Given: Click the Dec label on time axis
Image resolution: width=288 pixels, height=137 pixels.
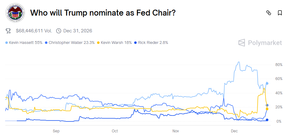Looking at the screenshot, I should tap(234, 131).
